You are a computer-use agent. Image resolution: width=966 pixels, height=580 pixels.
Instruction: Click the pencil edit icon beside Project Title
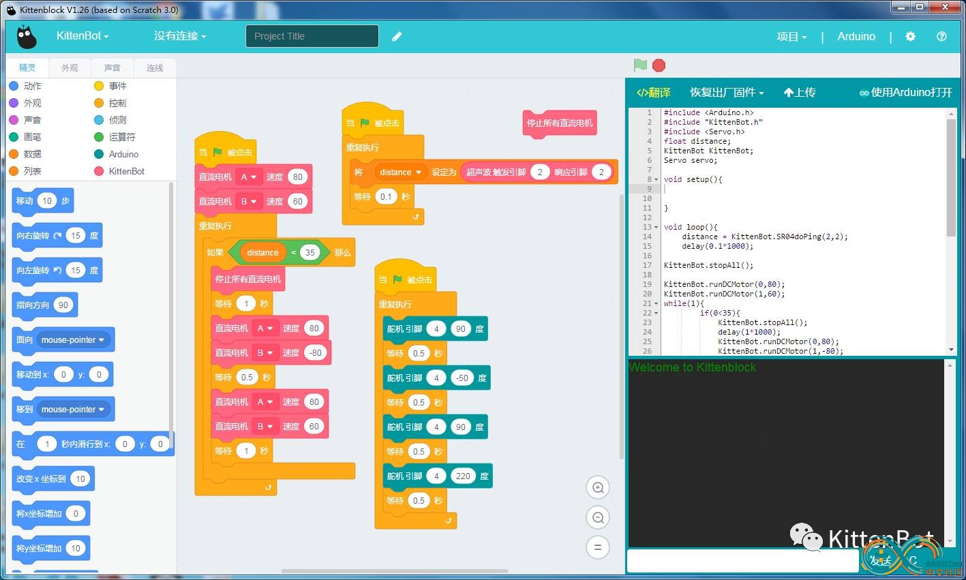coord(397,36)
